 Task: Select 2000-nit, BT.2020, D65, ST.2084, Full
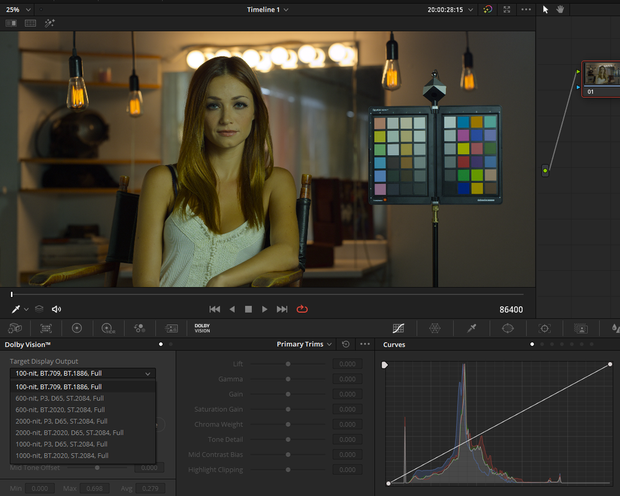tap(83, 432)
